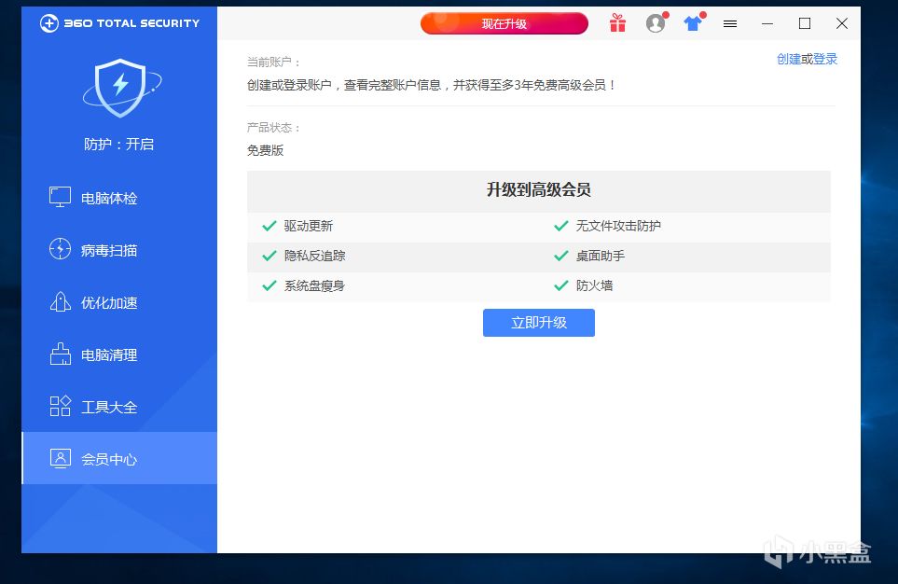Screen dimensions: 898x584
Task: Click the 产品状态 label
Action: 274,127
